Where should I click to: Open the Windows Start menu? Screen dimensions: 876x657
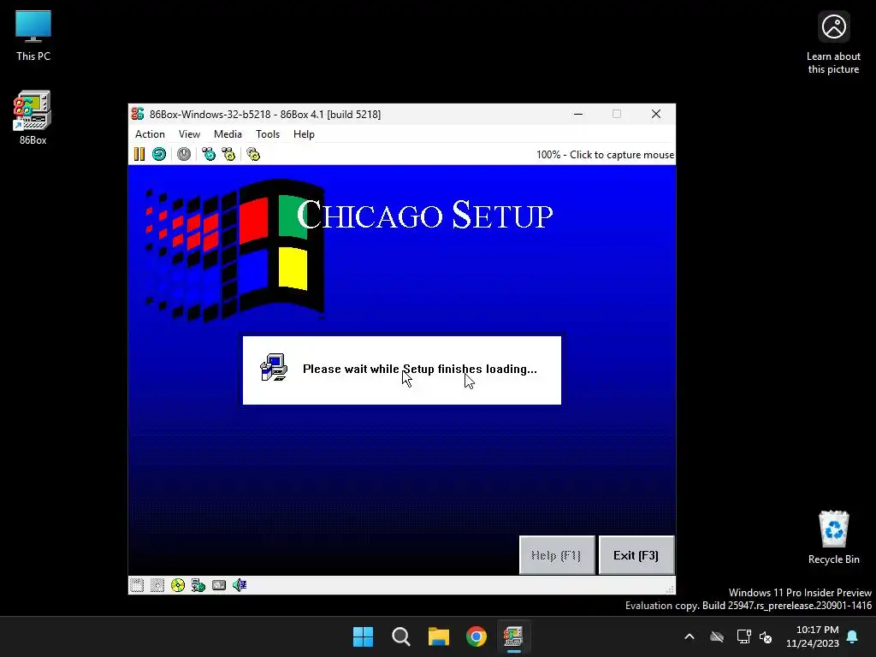click(x=363, y=636)
